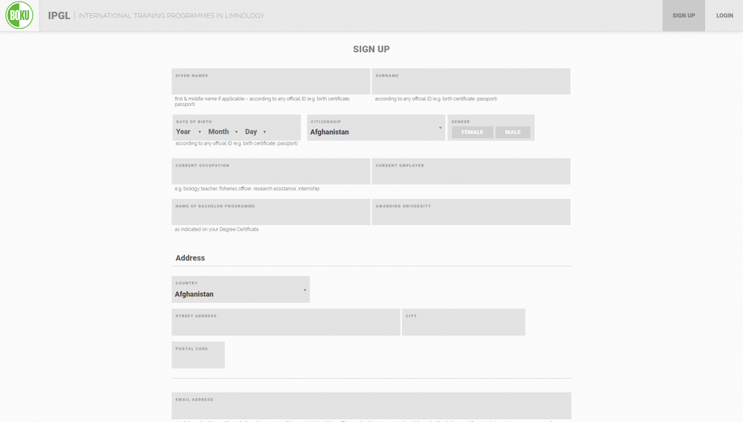Switch to the Sign Up tab
The height and width of the screenshot is (422, 743).
[x=683, y=16]
